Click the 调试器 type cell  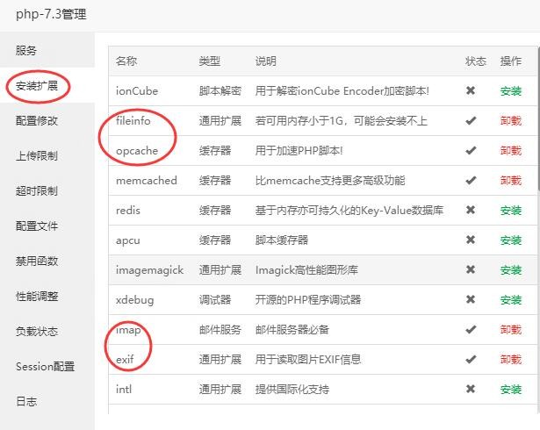coord(215,300)
